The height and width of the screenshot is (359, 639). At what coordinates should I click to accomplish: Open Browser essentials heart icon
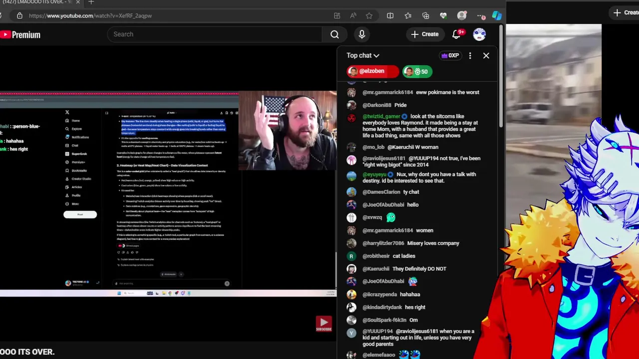click(443, 15)
